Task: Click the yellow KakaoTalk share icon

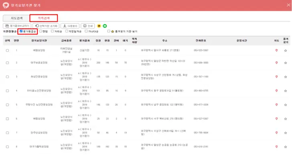Action: tap(99, 26)
